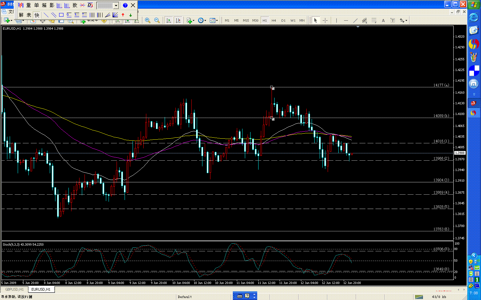Insert a red up arrow marker
Screen dimensions: 481x300
click(123, 15)
